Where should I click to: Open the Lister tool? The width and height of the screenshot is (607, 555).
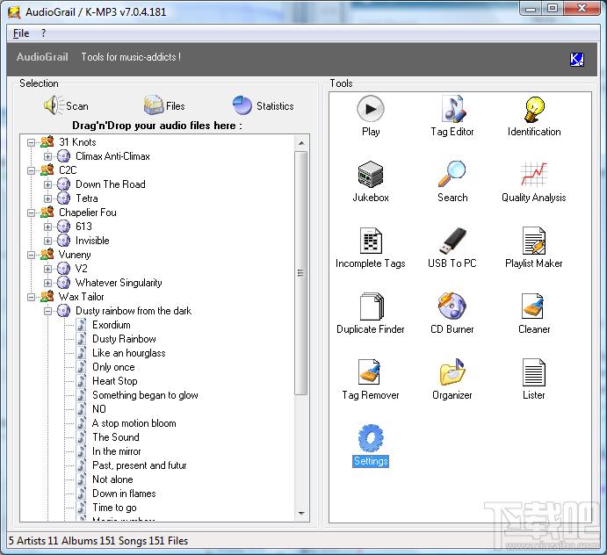(x=534, y=379)
